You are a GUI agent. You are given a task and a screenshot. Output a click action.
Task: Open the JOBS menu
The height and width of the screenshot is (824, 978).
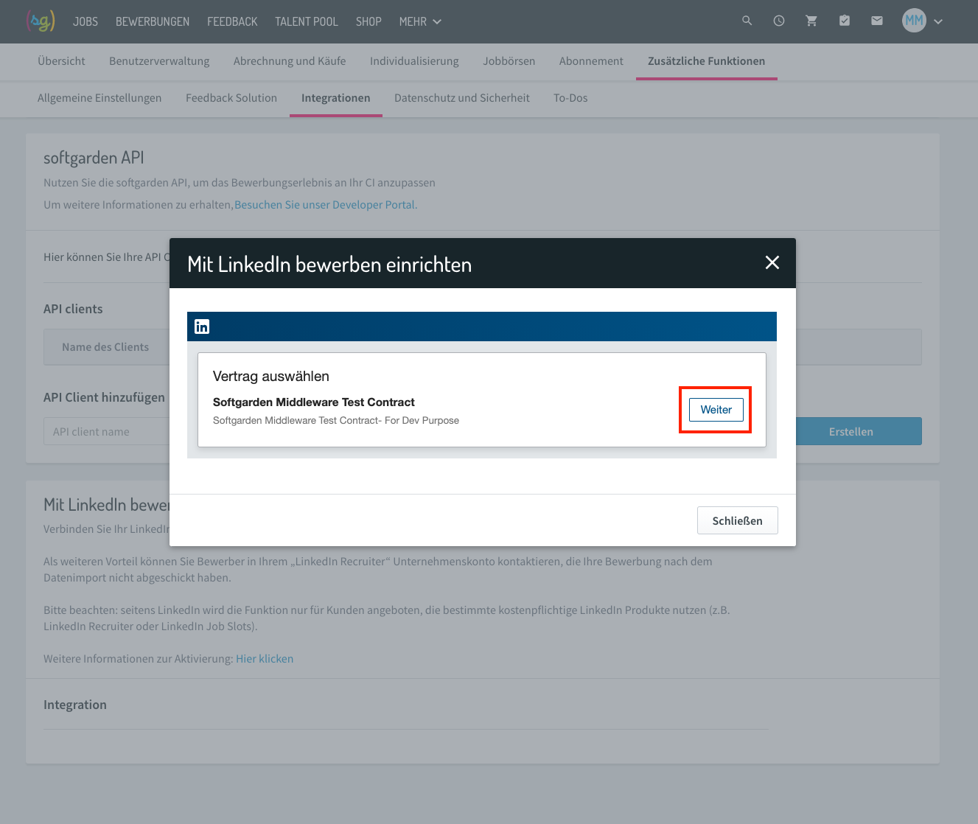point(85,21)
